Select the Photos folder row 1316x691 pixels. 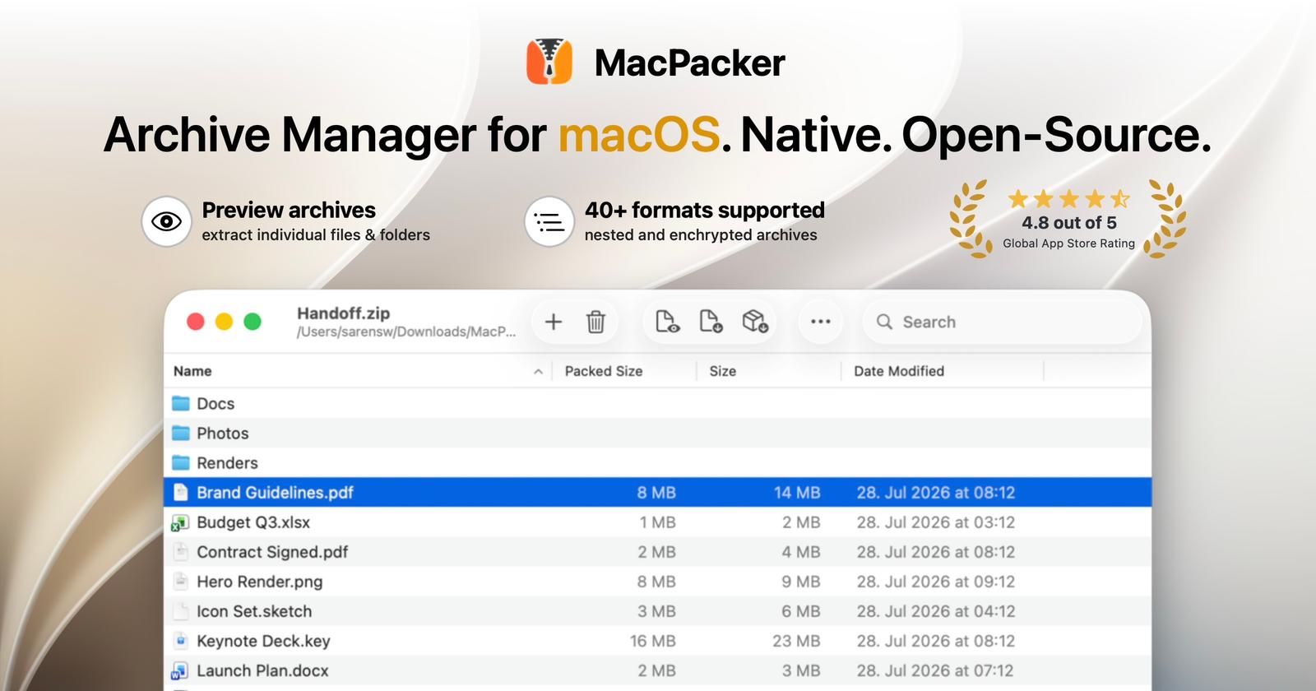657,434
